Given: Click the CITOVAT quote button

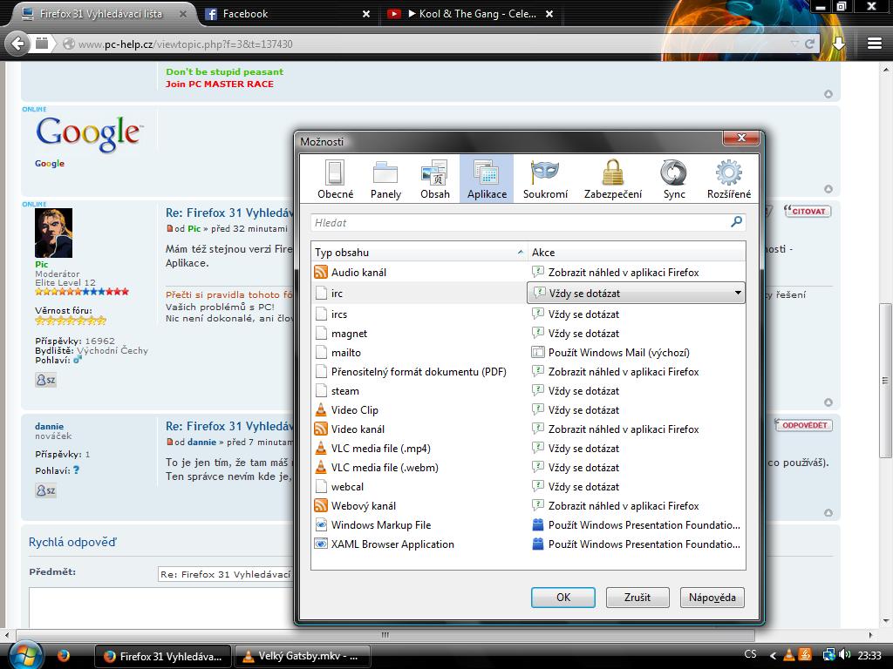Looking at the screenshot, I should click(807, 211).
